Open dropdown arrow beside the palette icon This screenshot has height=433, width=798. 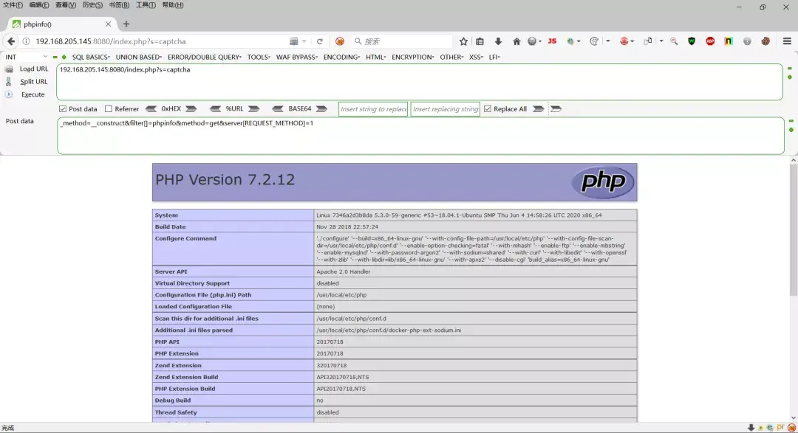pos(607,41)
